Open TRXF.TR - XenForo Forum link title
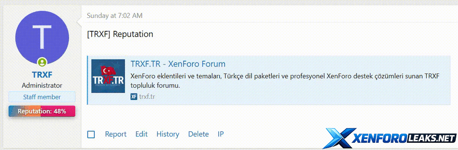The image size is (458, 150). (178, 64)
